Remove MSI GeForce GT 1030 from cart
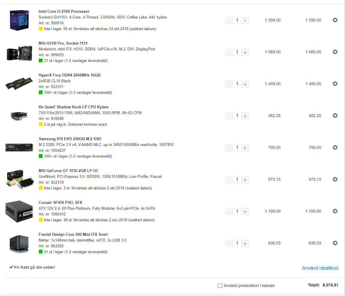This screenshot has width=345, height=296. point(335,180)
